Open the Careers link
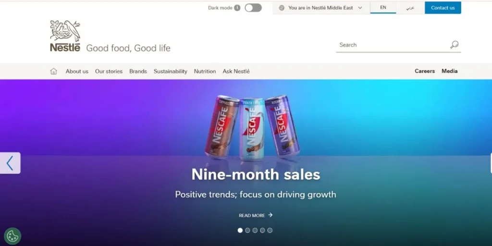492x246 pixels. coord(425,71)
